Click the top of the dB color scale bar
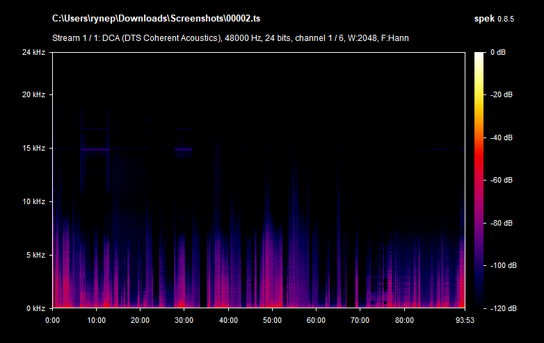Viewport: 544px width, 343px height. [480, 56]
